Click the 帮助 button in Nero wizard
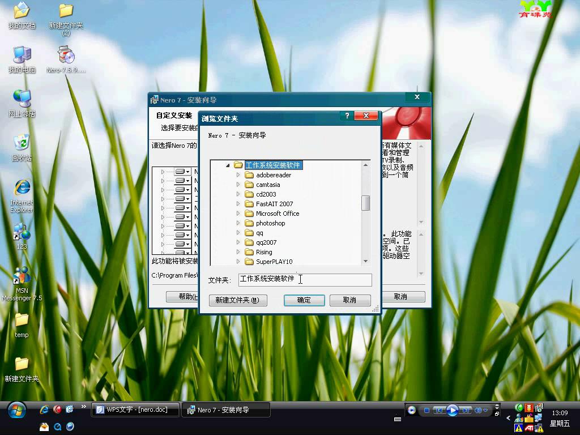 click(182, 297)
